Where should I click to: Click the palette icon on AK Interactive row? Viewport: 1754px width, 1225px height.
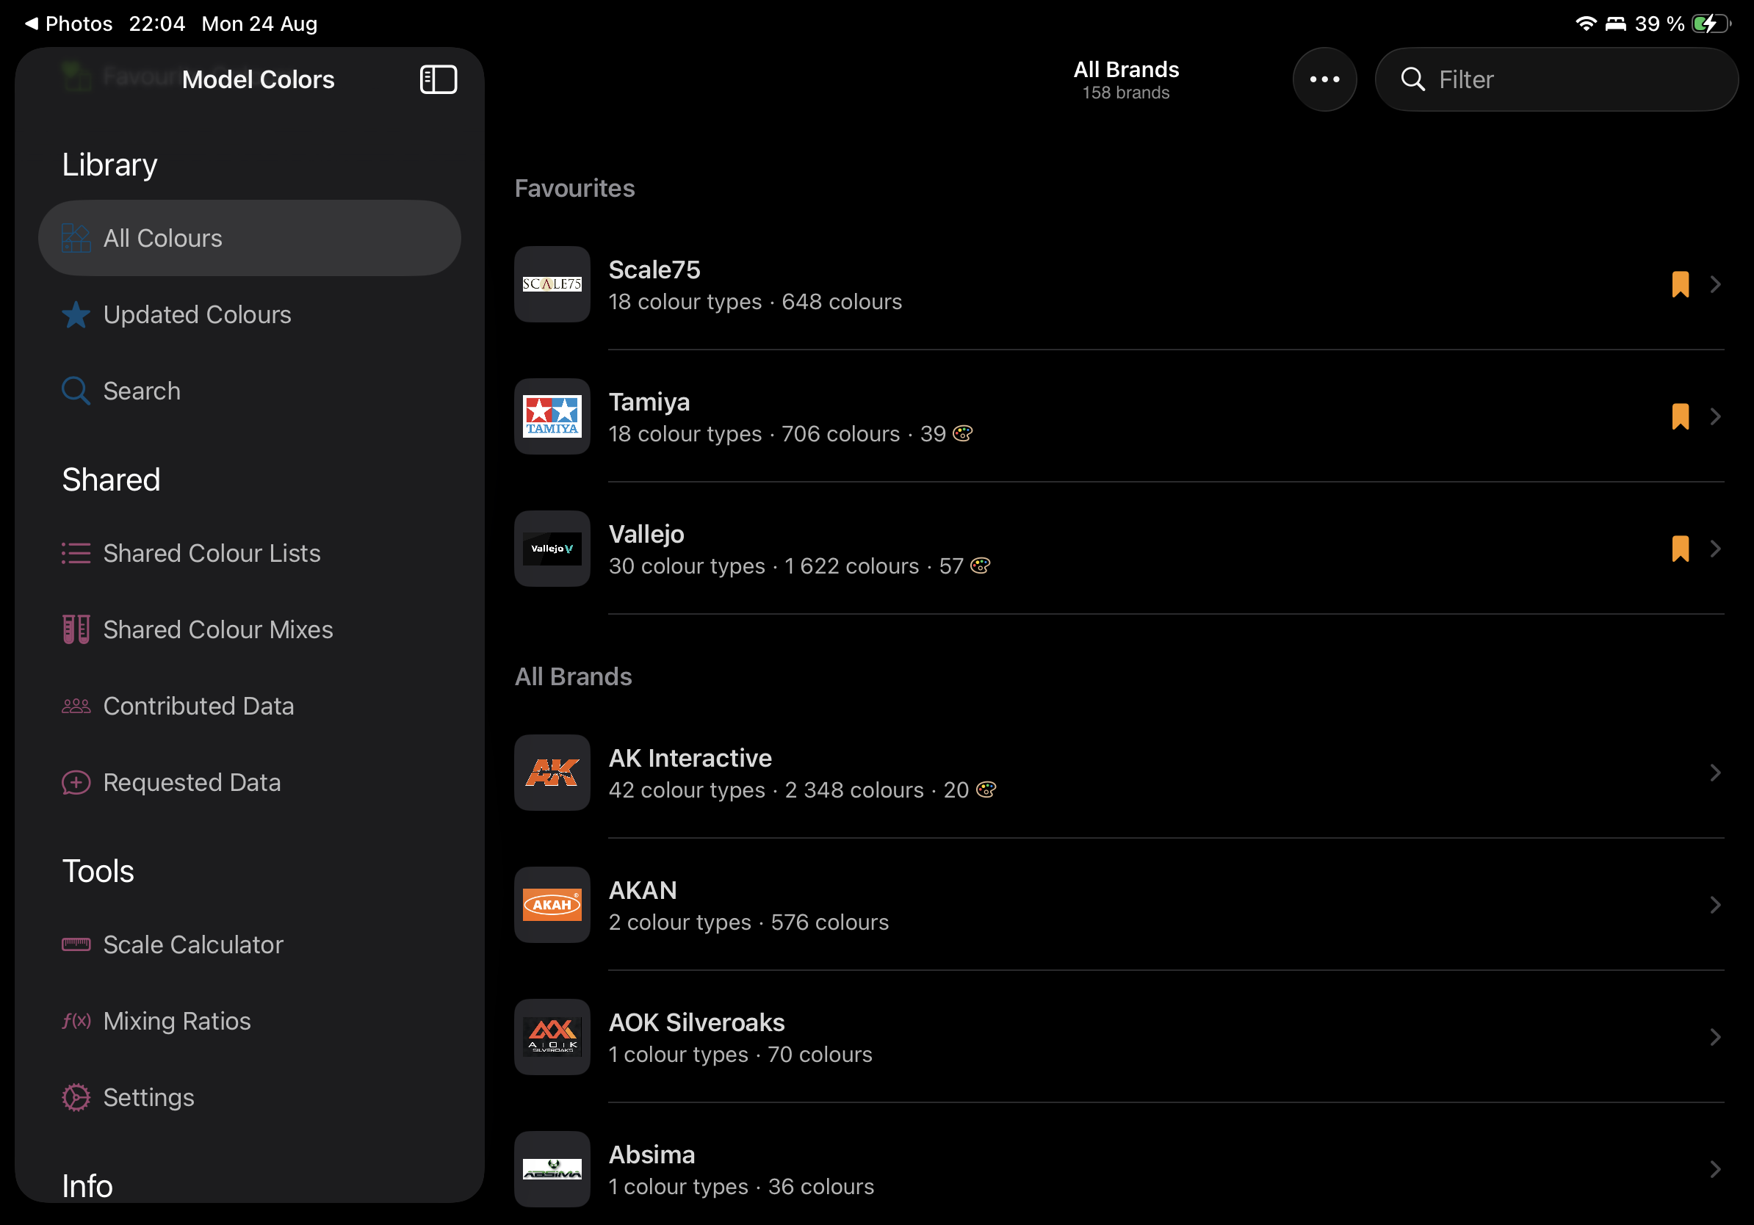[986, 789]
